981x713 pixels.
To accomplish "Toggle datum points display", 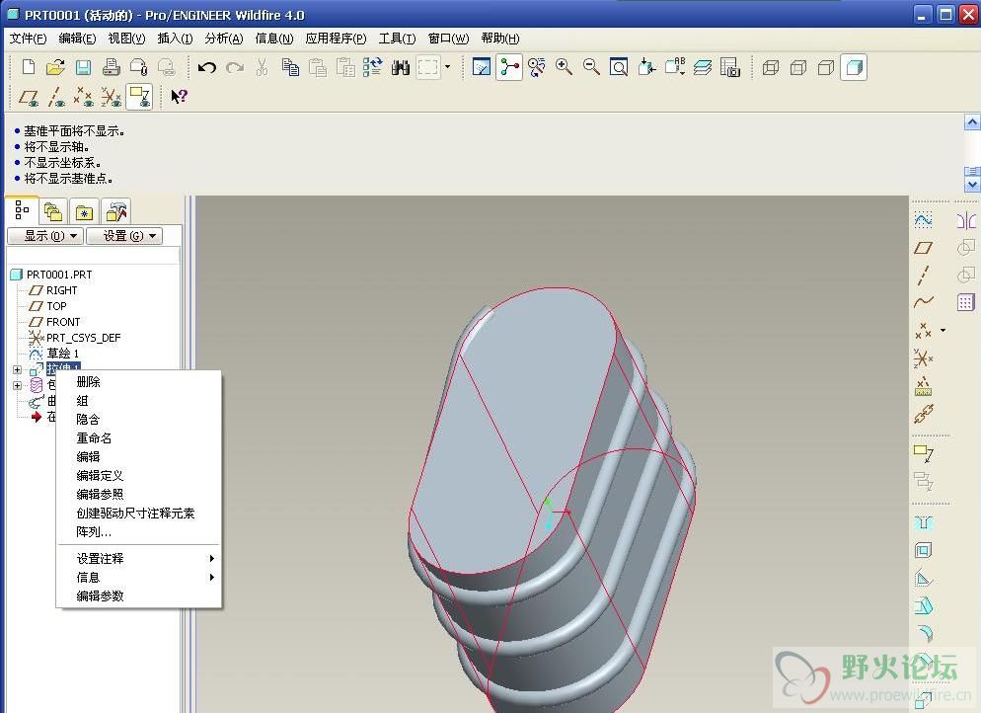I will click(83, 97).
